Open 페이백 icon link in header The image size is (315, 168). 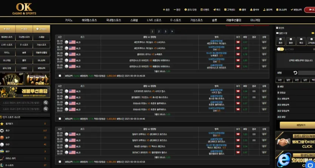coord(268,10)
